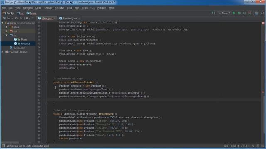Open the Help menu

pos(111,8)
